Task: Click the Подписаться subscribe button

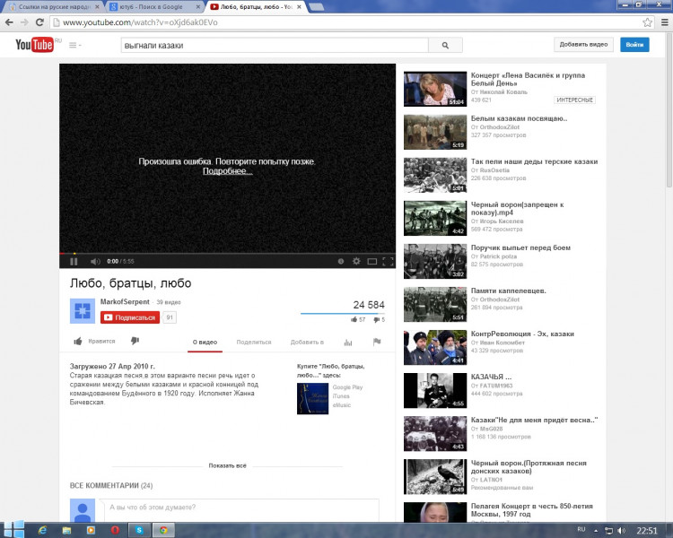Action: (x=130, y=317)
